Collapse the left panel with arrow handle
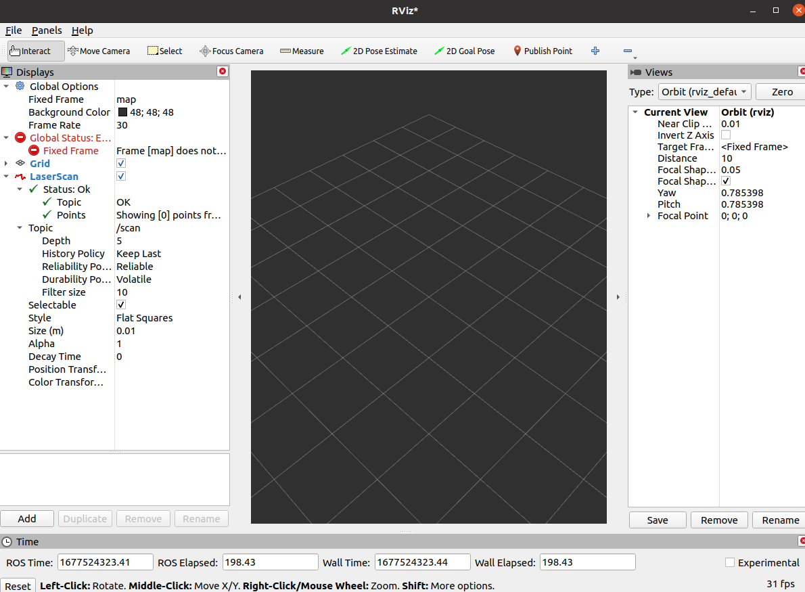Image resolution: width=805 pixels, height=592 pixels. coord(239,297)
